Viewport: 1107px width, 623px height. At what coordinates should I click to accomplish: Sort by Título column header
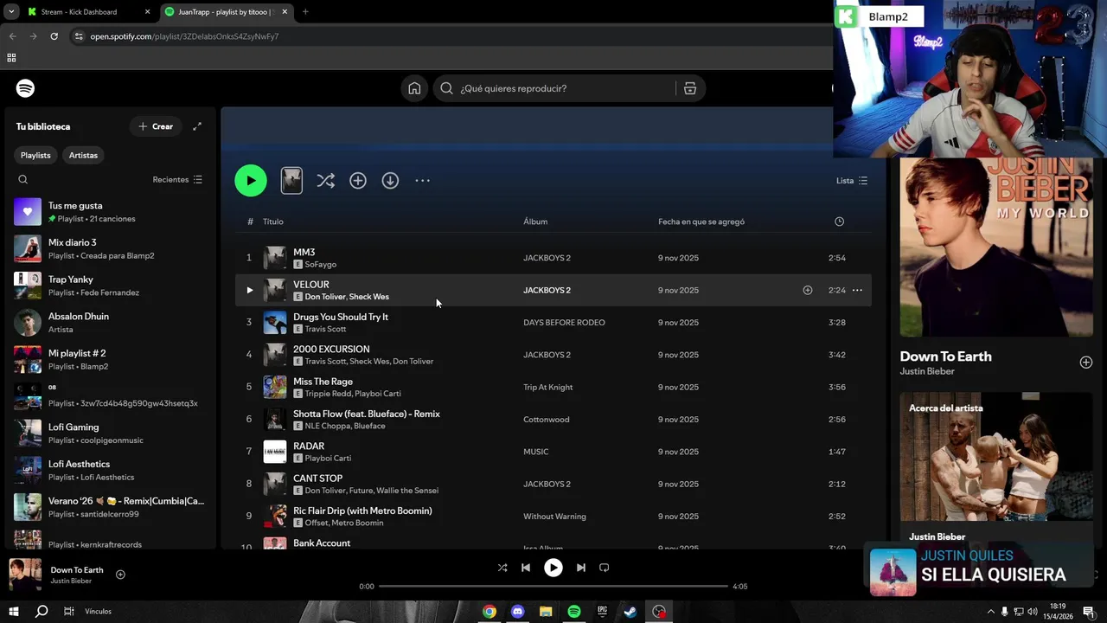273,222
